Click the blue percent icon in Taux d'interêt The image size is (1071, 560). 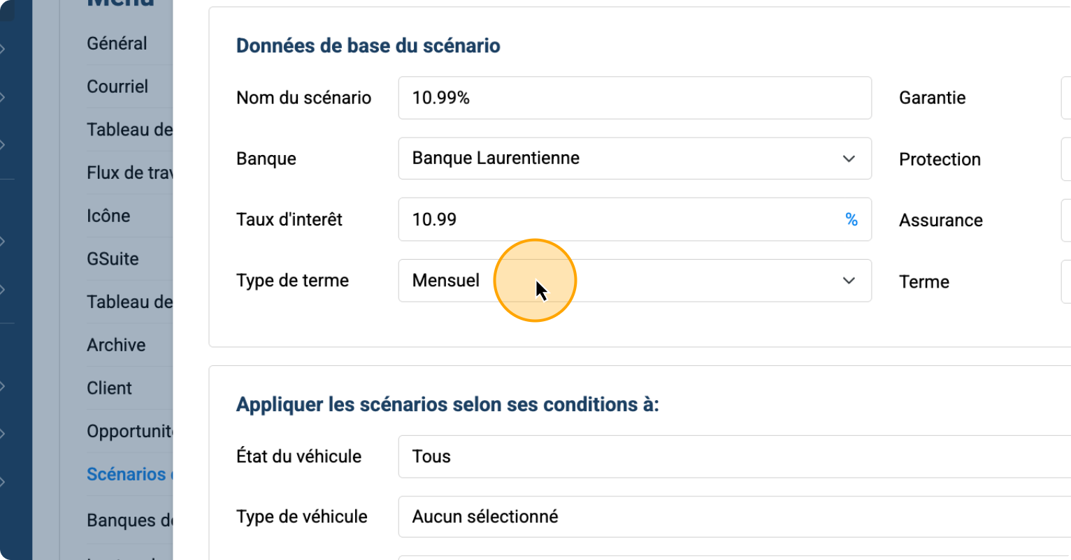click(x=851, y=219)
